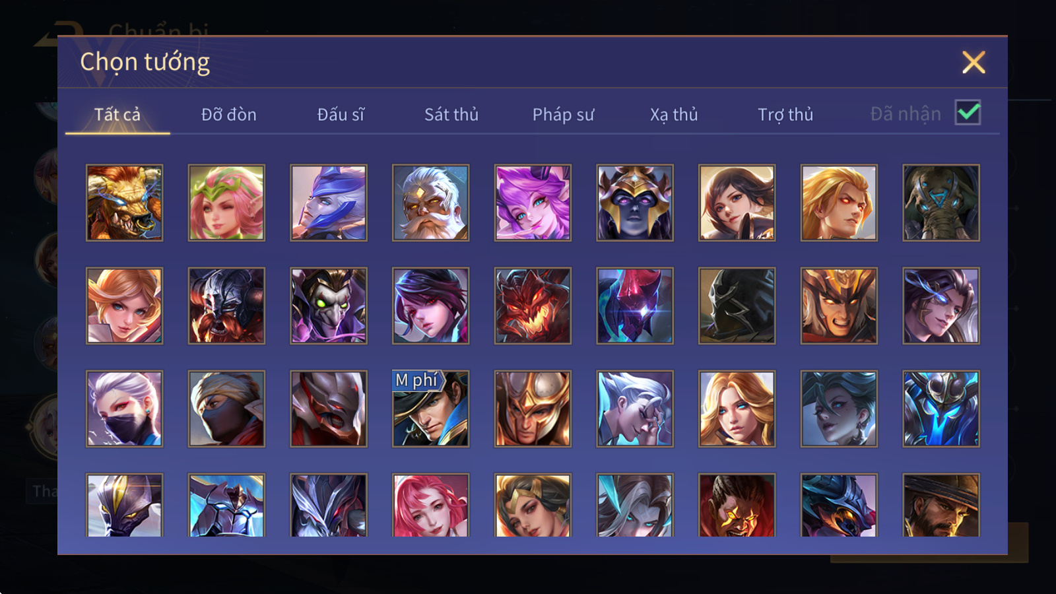This screenshot has width=1056, height=594.
Task: Select the purple-haired girl hero portrait
Action: (x=533, y=203)
